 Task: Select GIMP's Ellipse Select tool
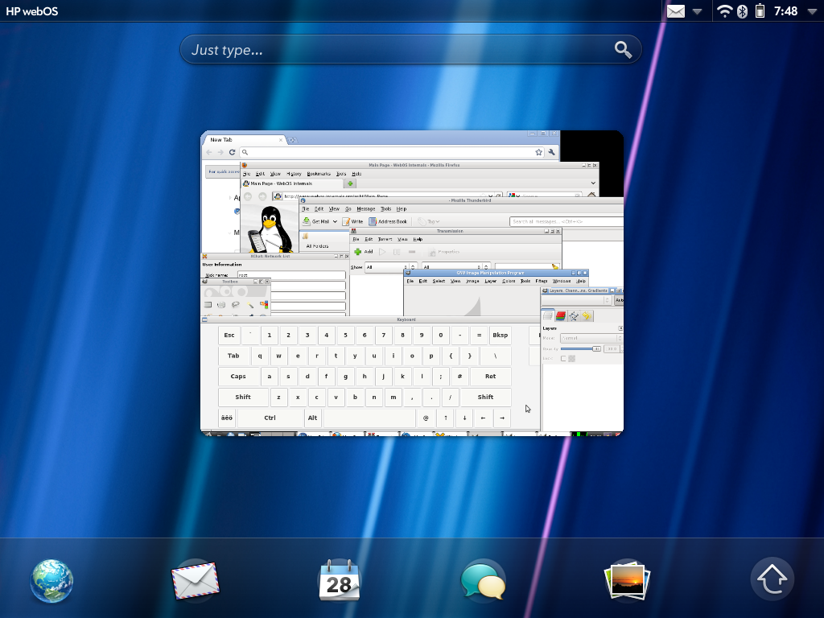[x=222, y=305]
